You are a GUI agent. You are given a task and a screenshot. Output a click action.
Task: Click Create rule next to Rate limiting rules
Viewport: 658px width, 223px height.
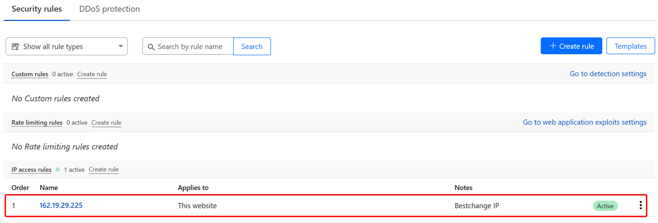coord(106,123)
